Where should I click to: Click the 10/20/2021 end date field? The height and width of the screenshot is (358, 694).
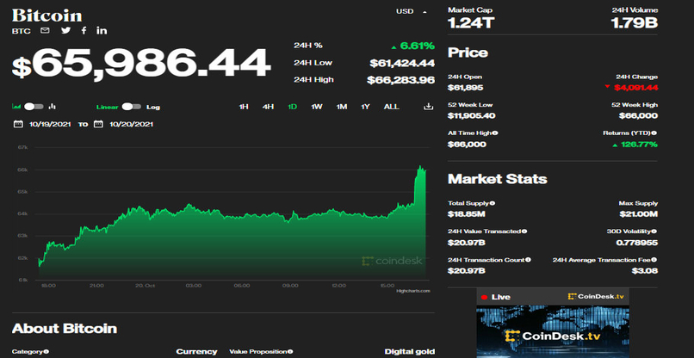(130, 124)
